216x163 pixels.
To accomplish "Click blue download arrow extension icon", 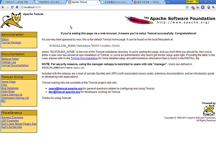I will 202,7.
